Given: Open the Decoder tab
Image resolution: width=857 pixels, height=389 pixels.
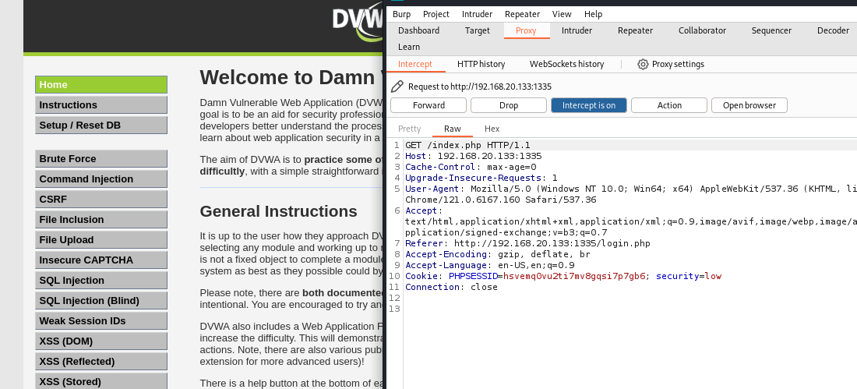Looking at the screenshot, I should tap(833, 30).
